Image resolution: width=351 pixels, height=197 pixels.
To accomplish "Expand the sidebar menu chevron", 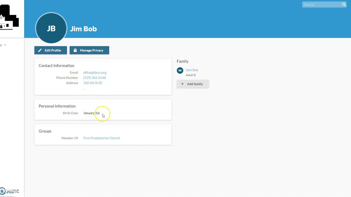I will [x=5, y=45].
